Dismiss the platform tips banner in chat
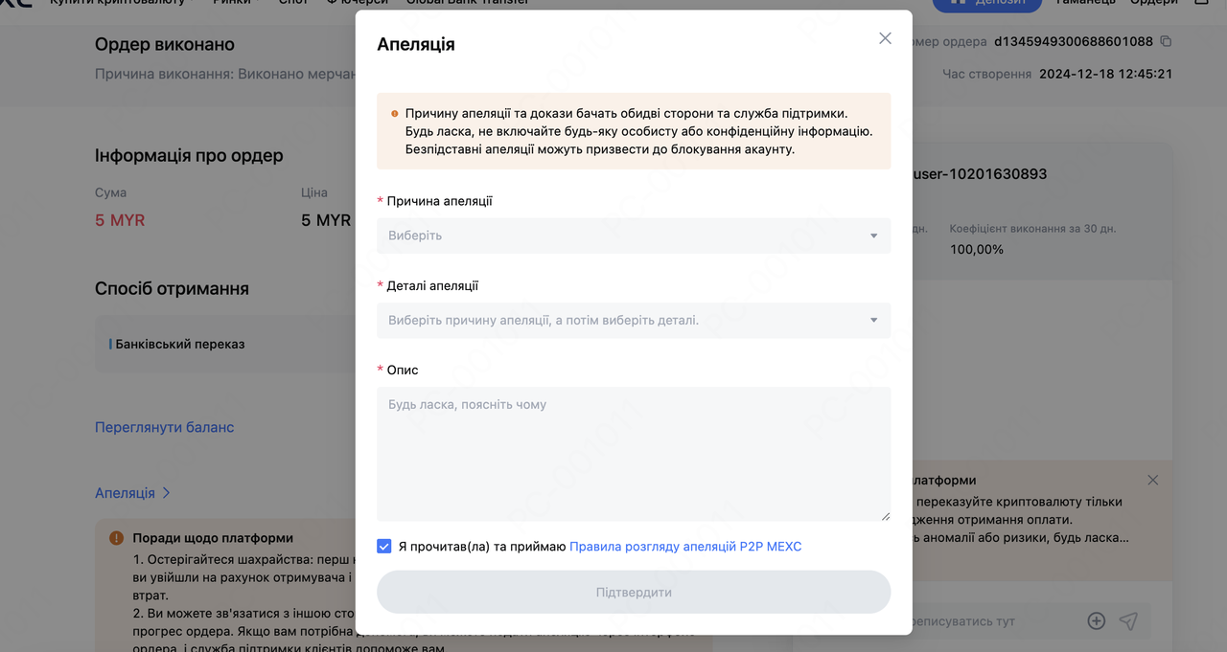Viewport: 1227px width, 652px height. coord(1153,481)
